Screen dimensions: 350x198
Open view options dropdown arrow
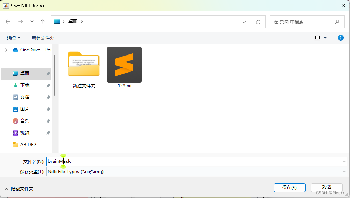coord(326,38)
